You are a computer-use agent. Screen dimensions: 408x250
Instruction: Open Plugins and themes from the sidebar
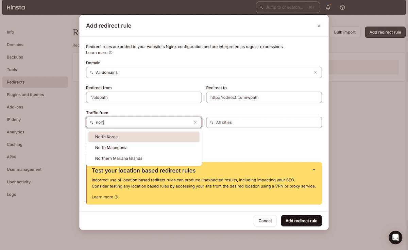[26, 95]
